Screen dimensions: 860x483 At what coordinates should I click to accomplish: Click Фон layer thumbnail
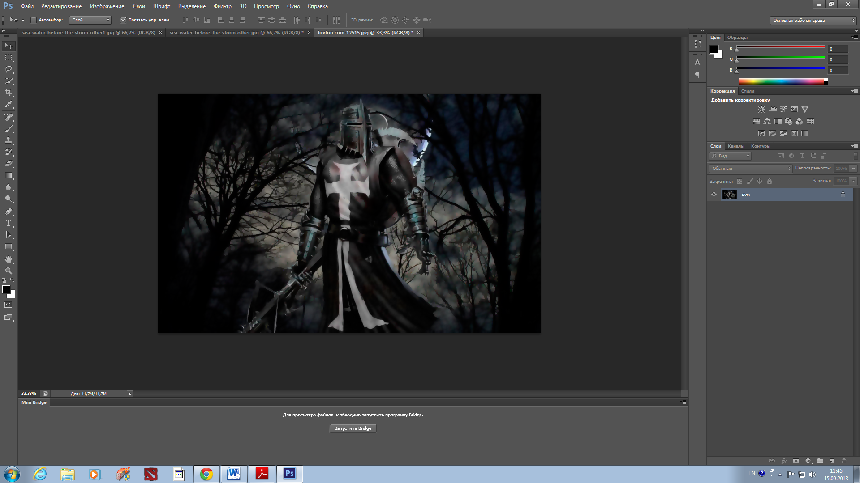pos(729,195)
